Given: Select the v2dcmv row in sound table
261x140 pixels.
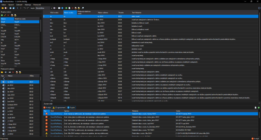Looking at the screenshot, I should [151, 78].
